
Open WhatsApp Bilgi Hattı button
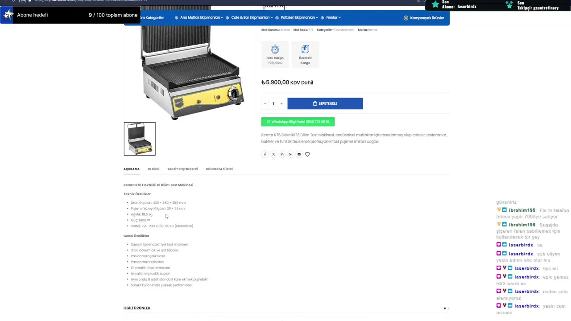pyautogui.click(x=298, y=122)
